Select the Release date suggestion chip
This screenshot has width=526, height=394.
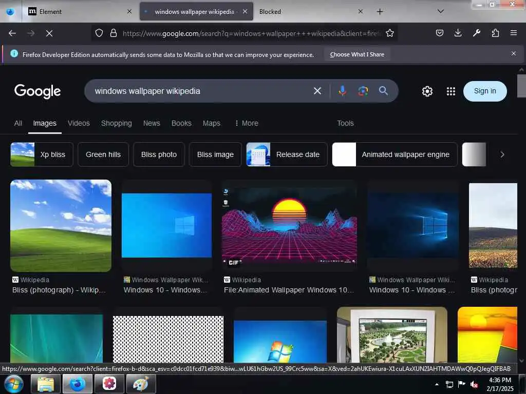(x=287, y=154)
